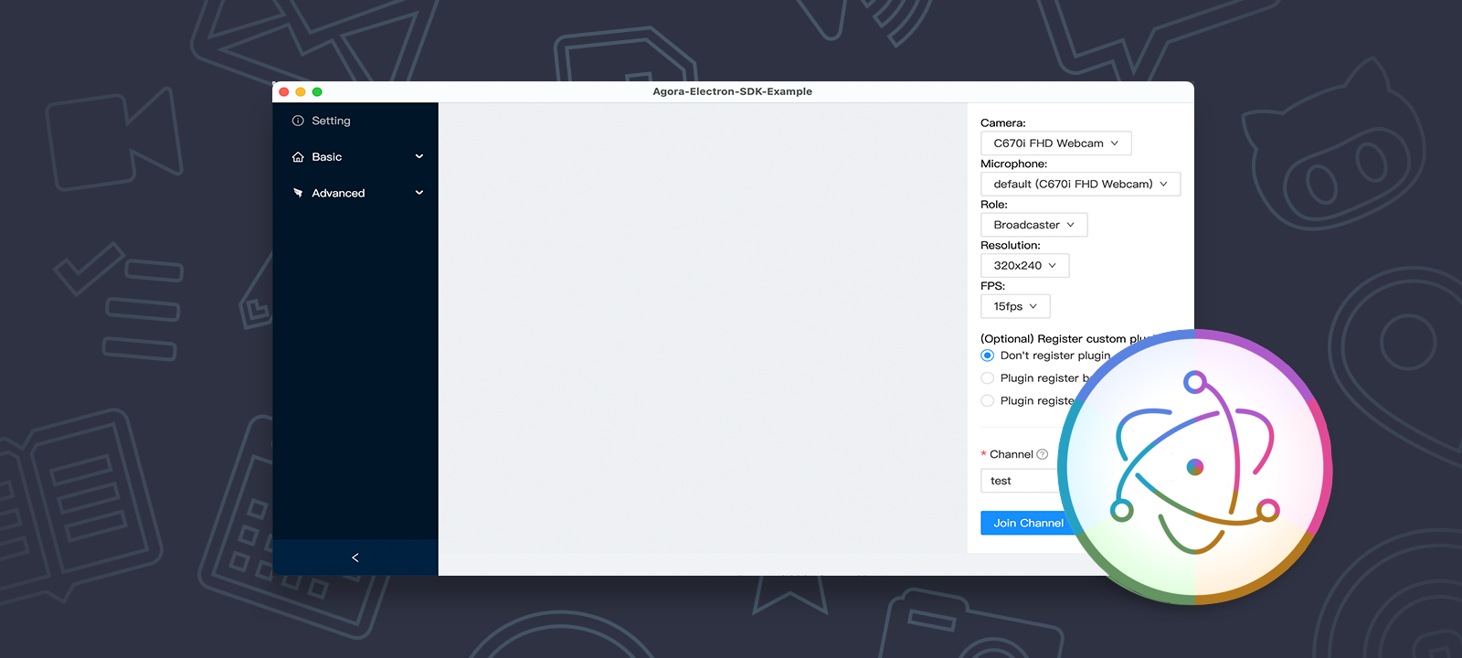Image resolution: width=1462 pixels, height=658 pixels.
Task: Expand the Basic submenu chevron
Action: pos(419,156)
